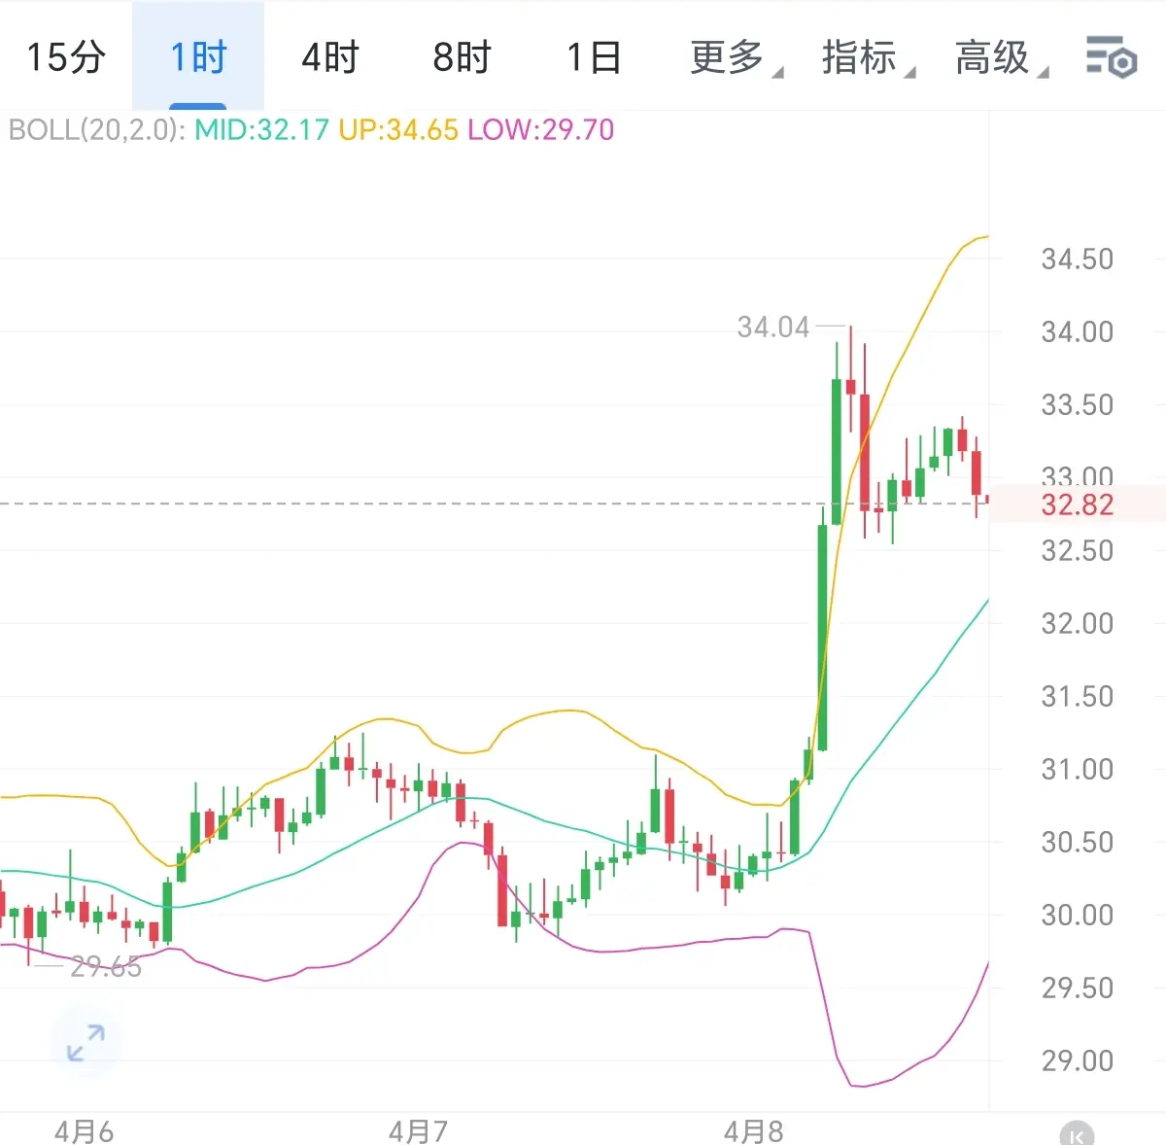Tap the circular K icon at bottom right
Image resolution: width=1166 pixels, height=1145 pixels.
point(1077,1132)
